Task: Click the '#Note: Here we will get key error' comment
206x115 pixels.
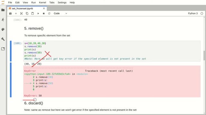Action: [85, 59]
